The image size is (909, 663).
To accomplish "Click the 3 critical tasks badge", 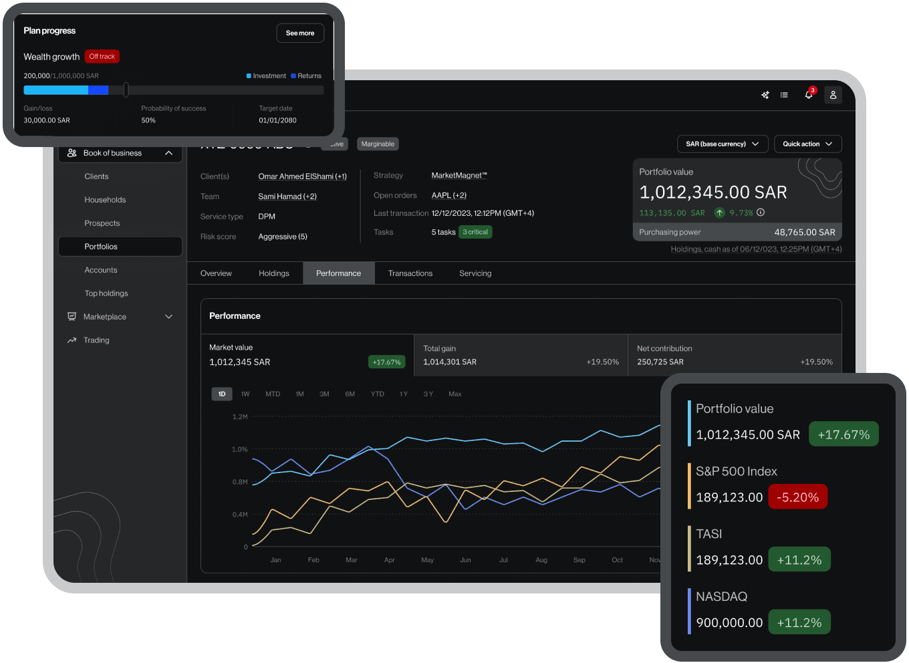I will [x=475, y=232].
